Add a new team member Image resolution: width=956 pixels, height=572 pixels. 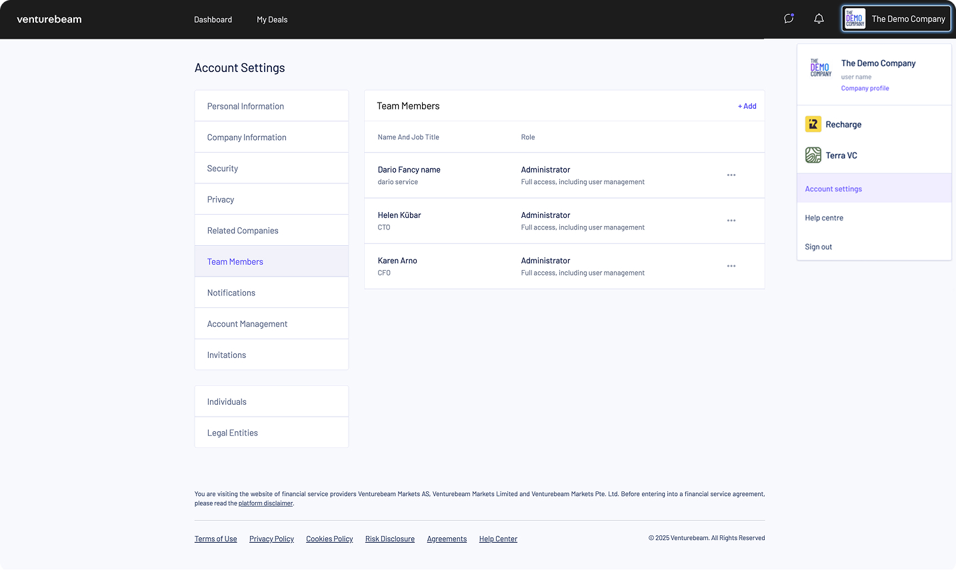coord(747,106)
